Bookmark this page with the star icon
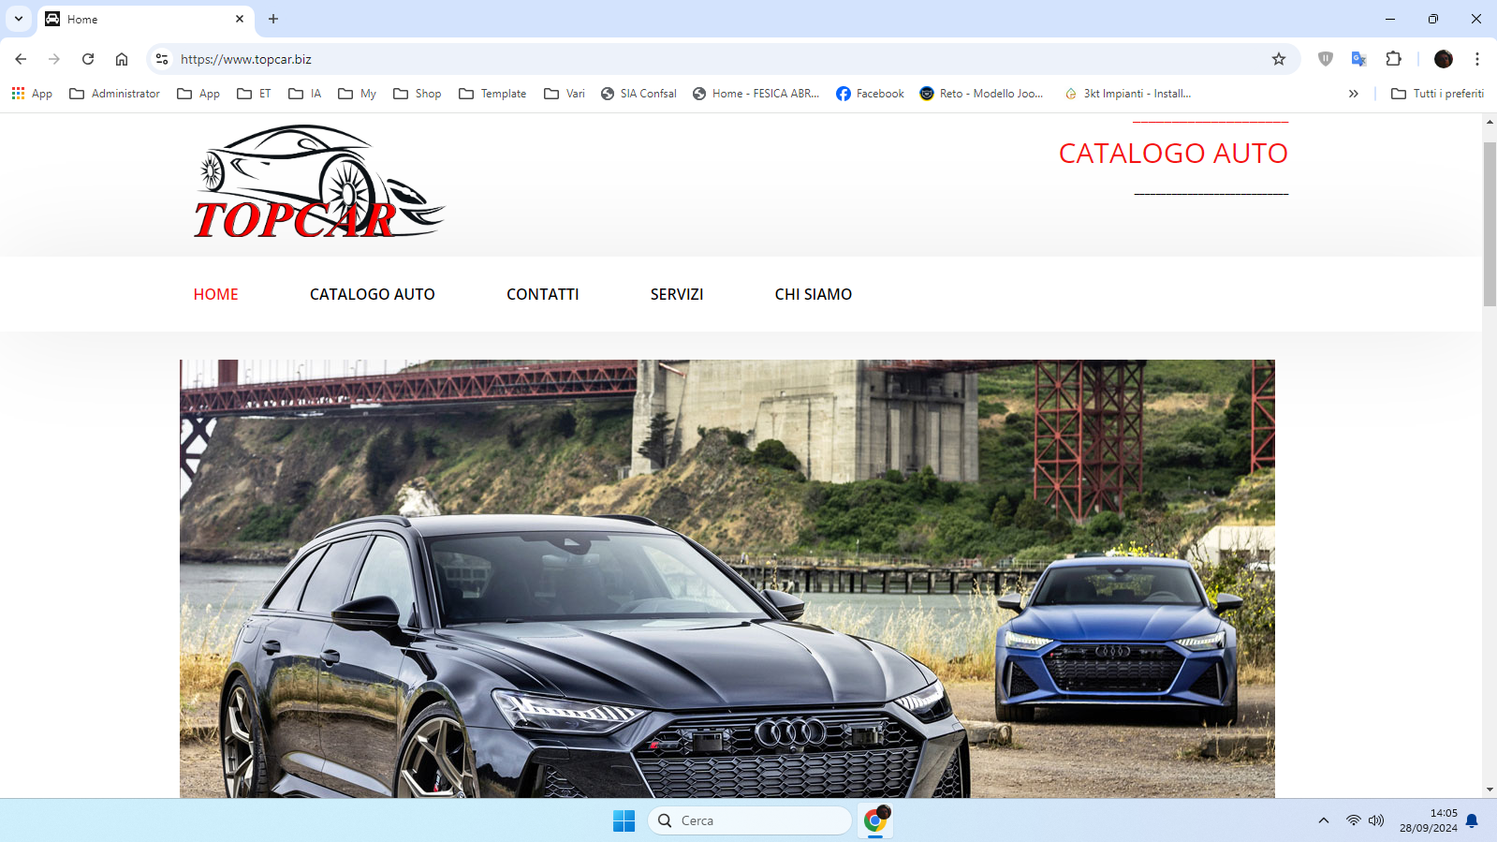Viewport: 1497px width, 842px height. point(1279,59)
